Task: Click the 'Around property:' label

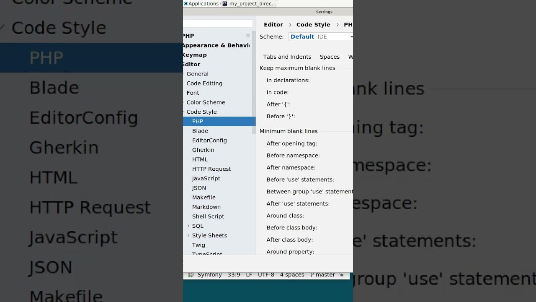Action: [x=290, y=252]
